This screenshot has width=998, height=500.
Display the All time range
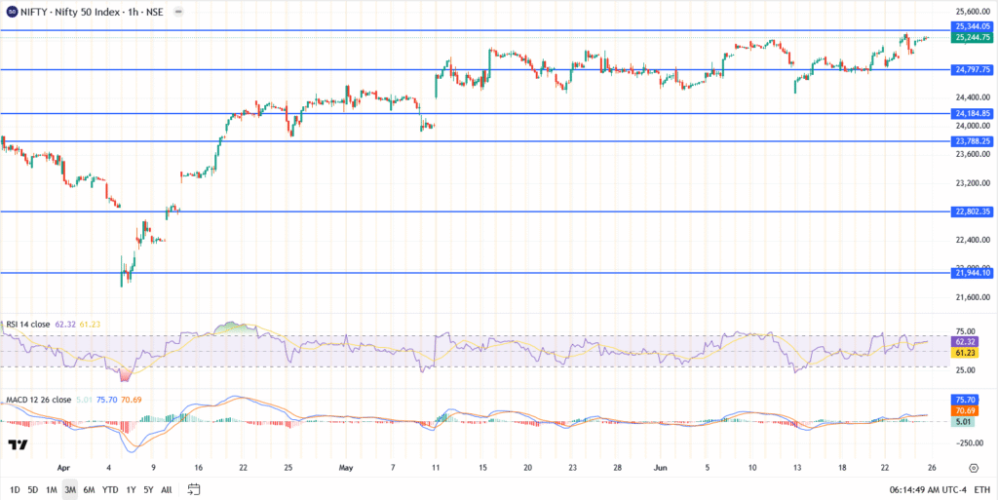[167, 489]
